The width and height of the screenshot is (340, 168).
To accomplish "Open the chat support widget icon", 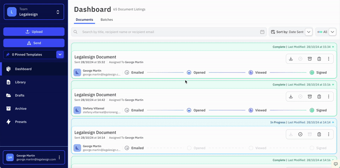I will click(336, 164).
